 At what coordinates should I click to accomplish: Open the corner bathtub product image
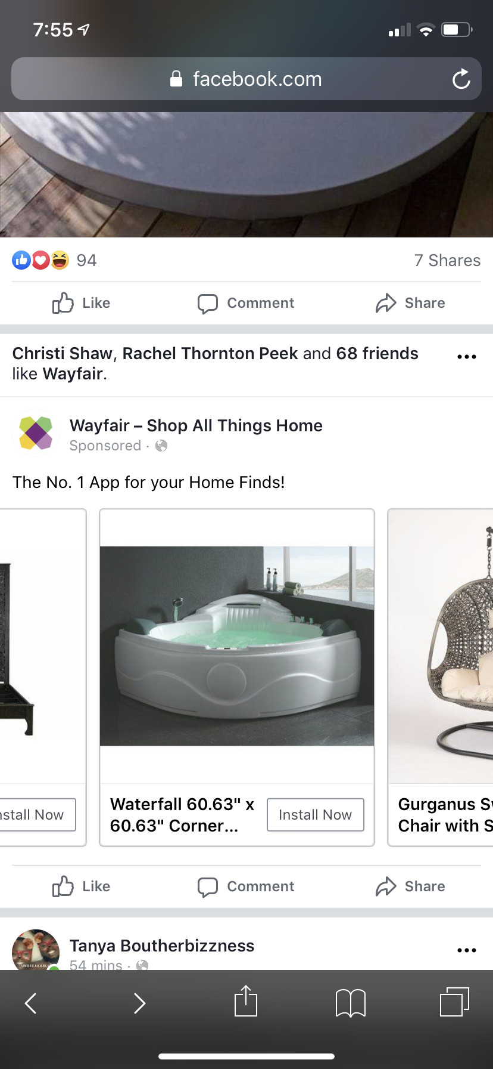[237, 646]
